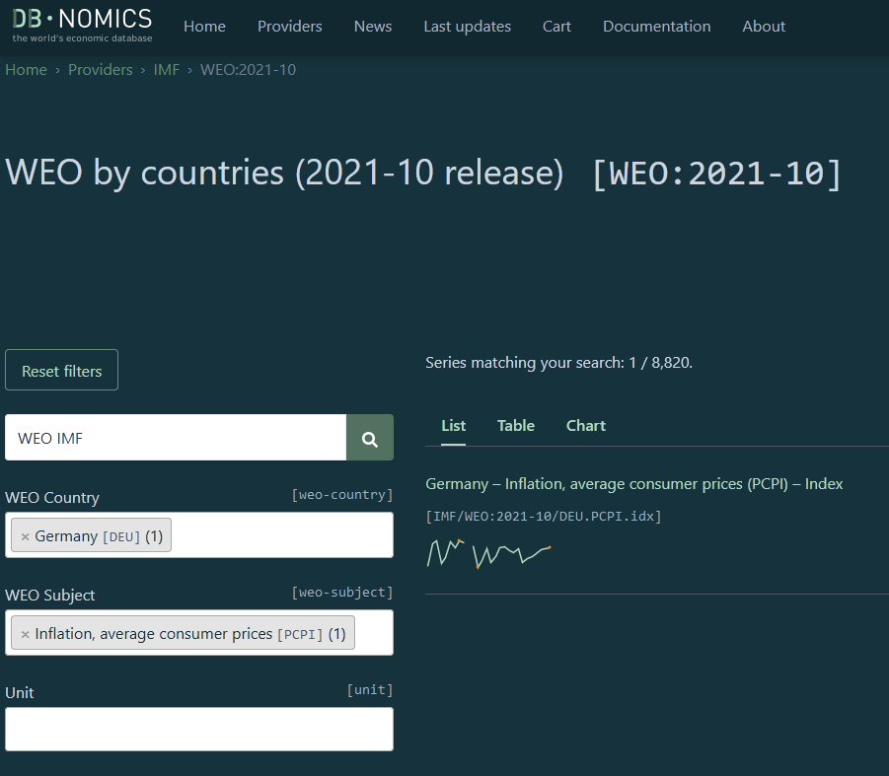Click the Providers breadcrumb link

pos(101,70)
